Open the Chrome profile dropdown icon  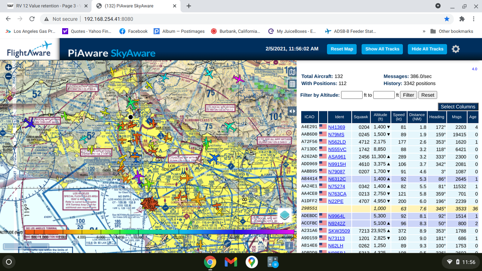[438, 6]
